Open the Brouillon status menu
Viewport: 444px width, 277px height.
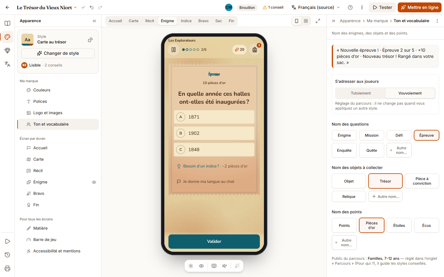pos(247,7)
